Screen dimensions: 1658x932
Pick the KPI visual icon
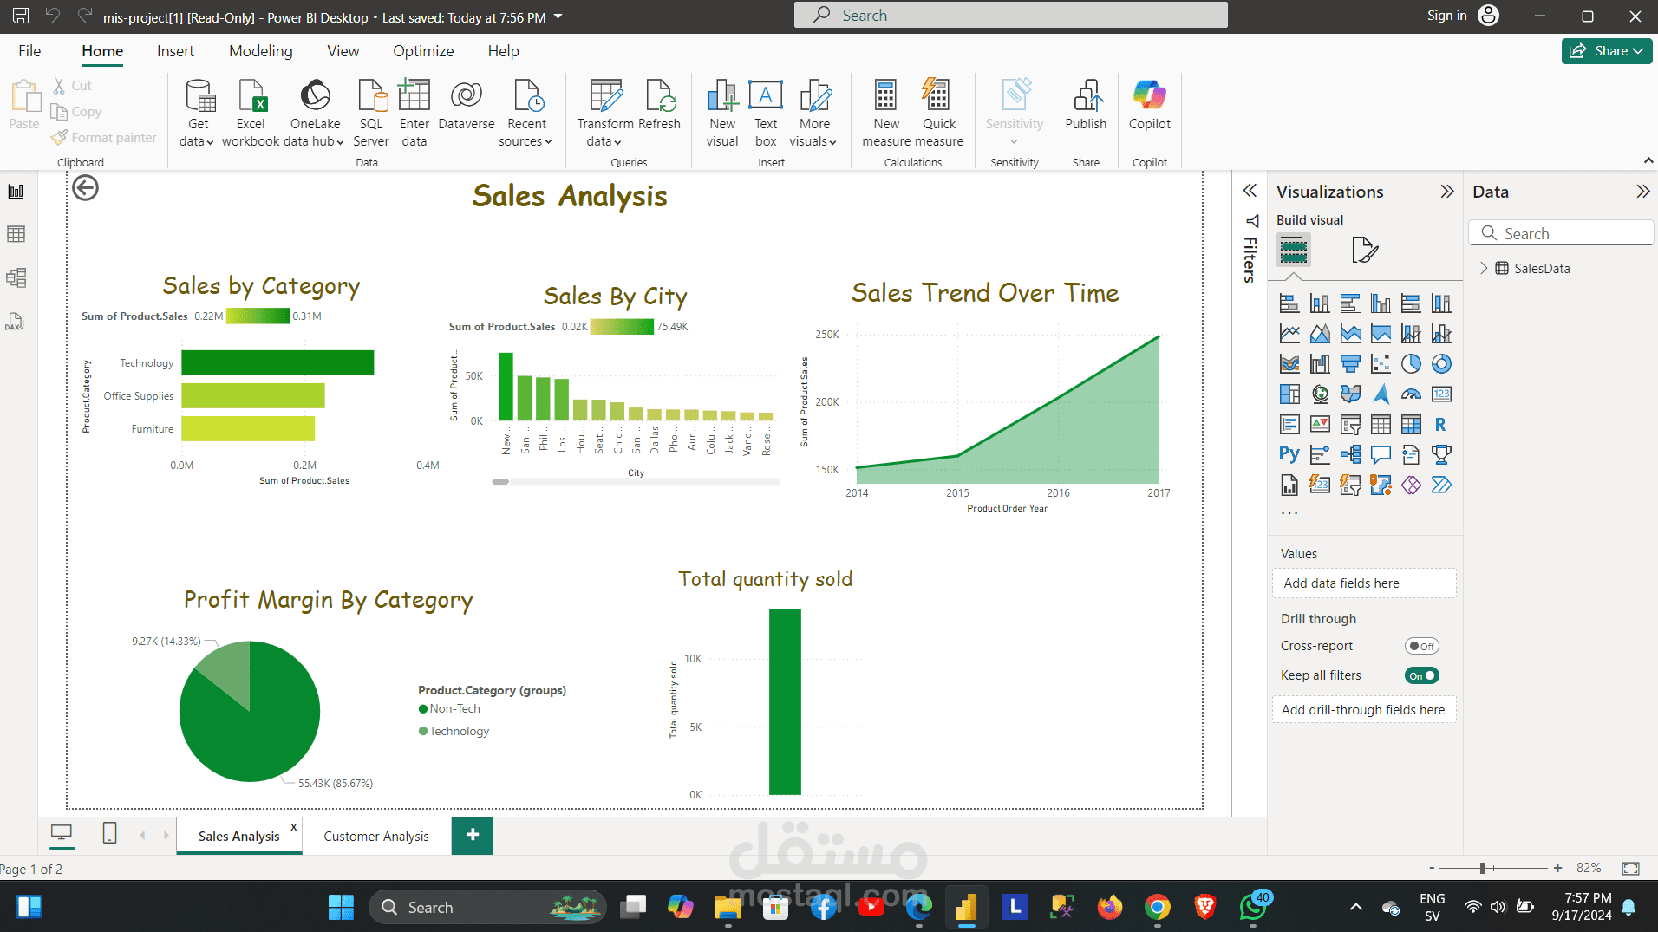(1320, 425)
